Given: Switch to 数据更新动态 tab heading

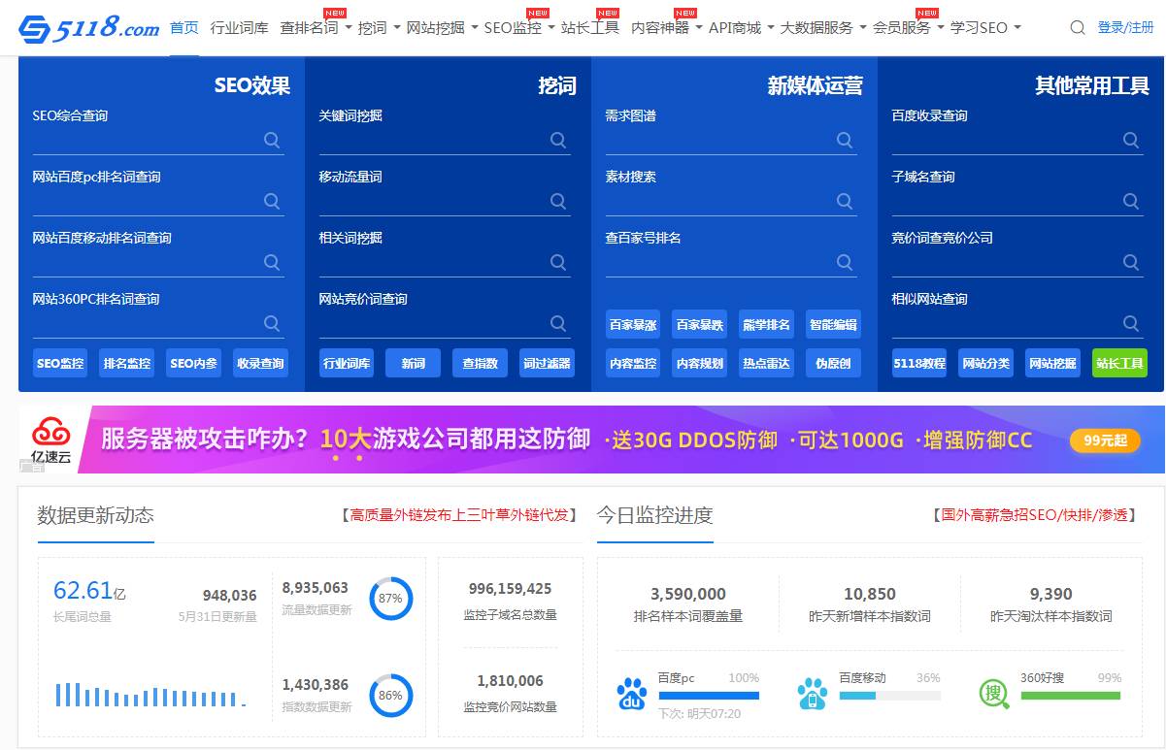Looking at the screenshot, I should (x=95, y=514).
